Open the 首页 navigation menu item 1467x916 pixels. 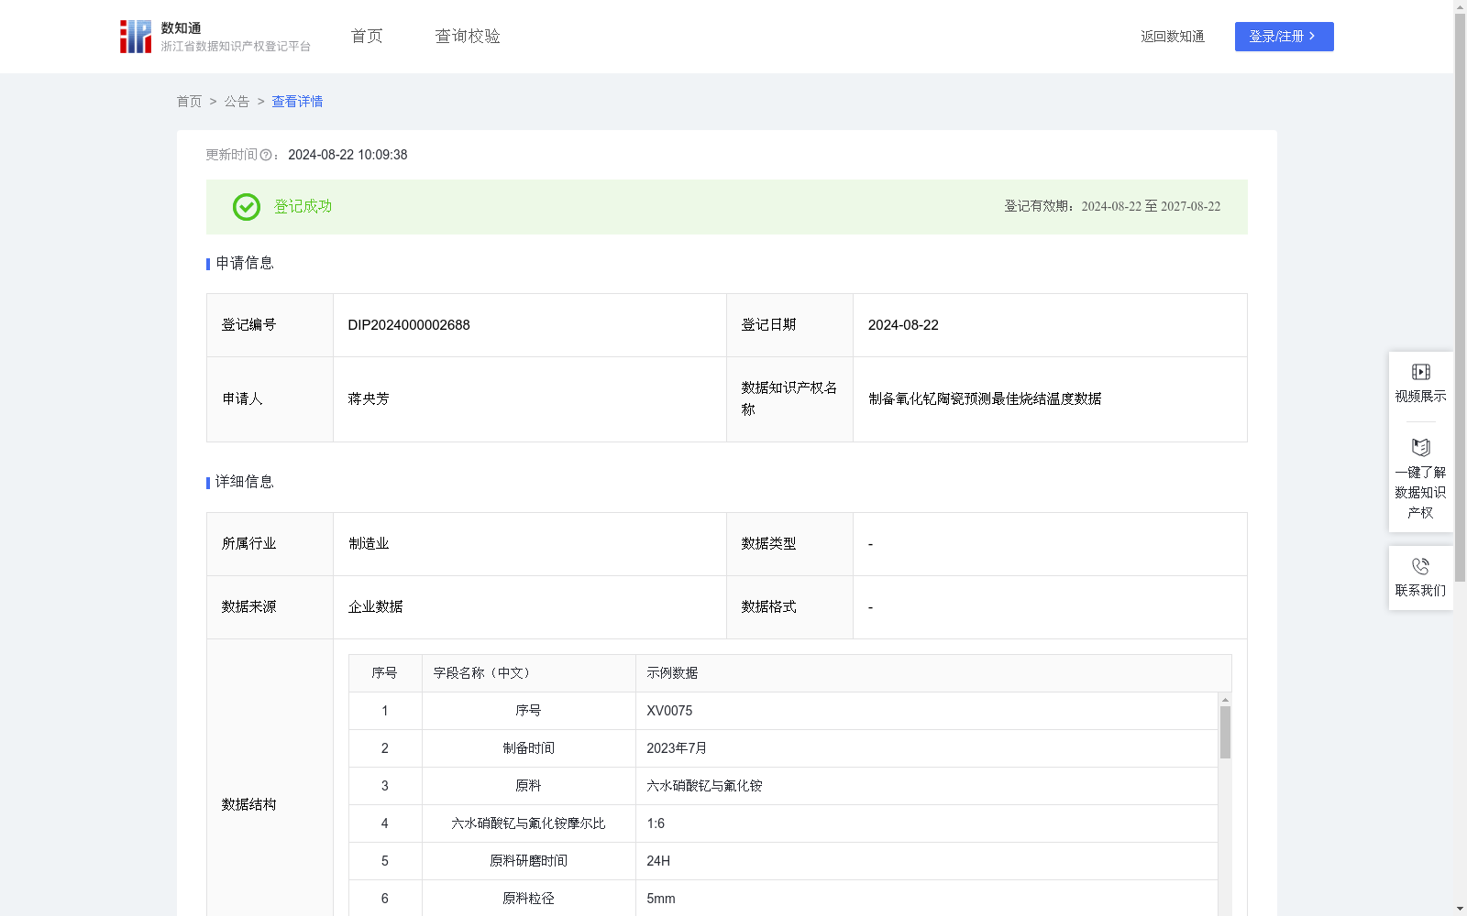pyautogui.click(x=367, y=37)
